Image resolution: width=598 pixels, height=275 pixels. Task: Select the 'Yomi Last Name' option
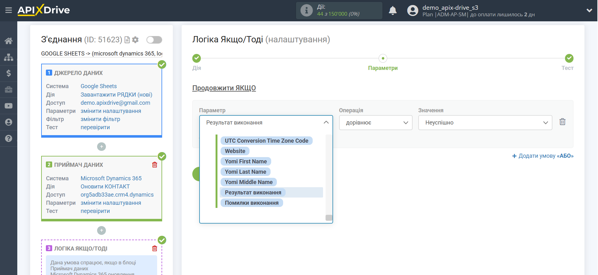click(x=245, y=172)
